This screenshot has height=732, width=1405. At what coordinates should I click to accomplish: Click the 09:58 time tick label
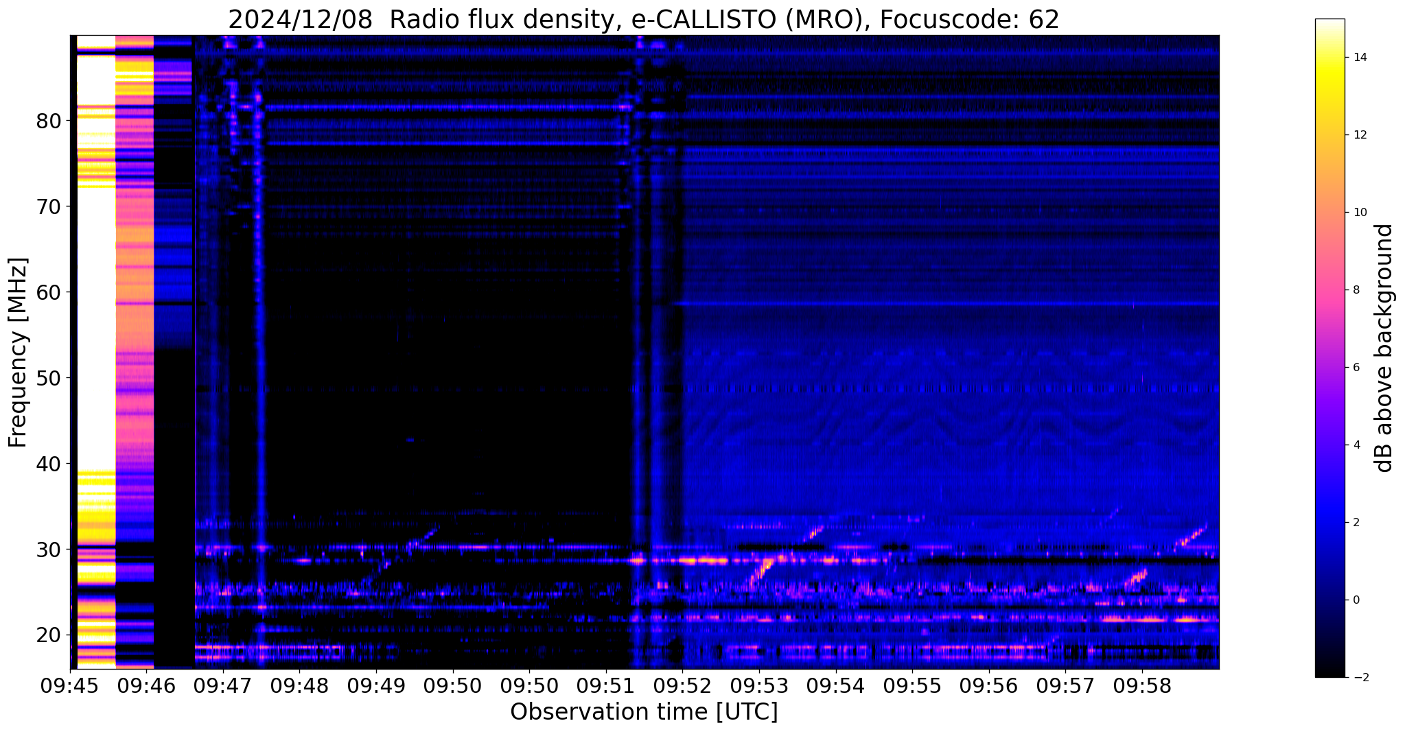[x=1142, y=685]
